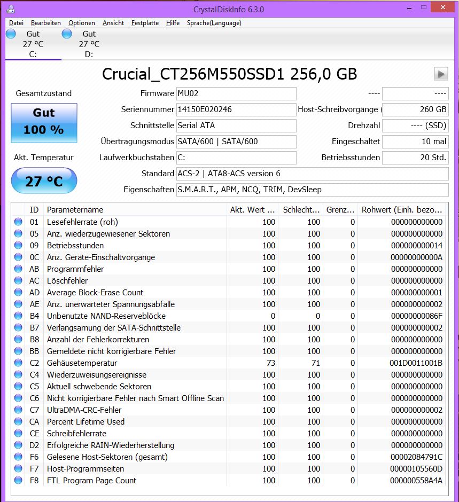Click status orb of Aktuell schwebende Sektoren row
This screenshot has height=502, width=459.
click(x=18, y=386)
